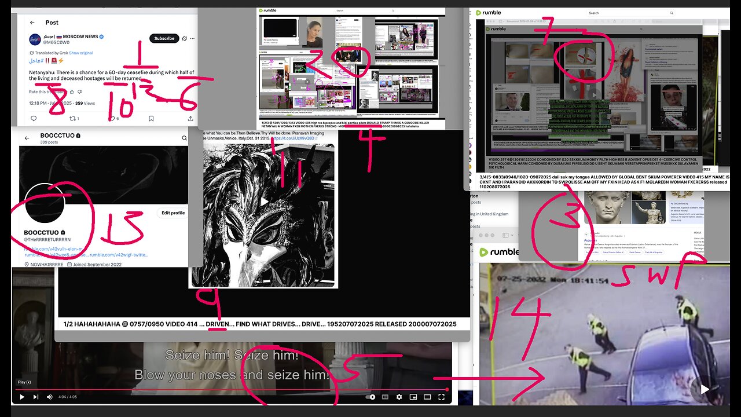Seek on the YouTube red progress bar
Screen dimensions: 741x417
tap(232, 389)
